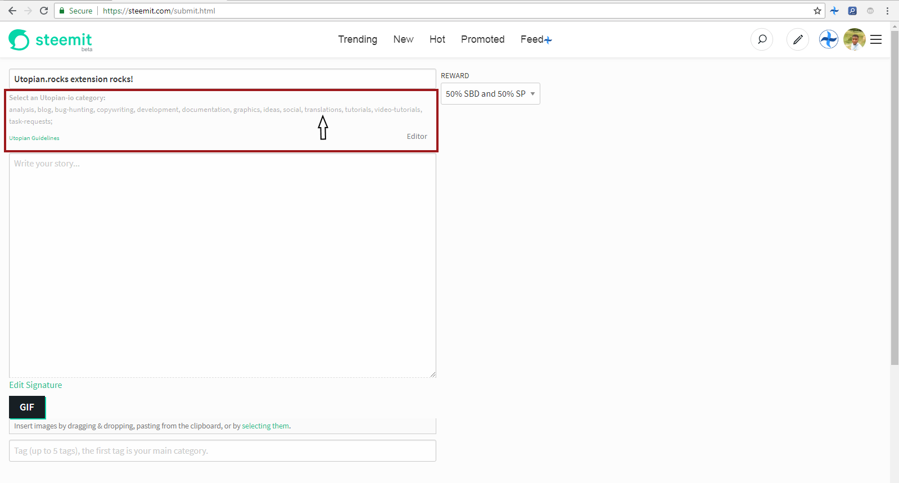Select the ideas category
The height and width of the screenshot is (483, 899).
[272, 110]
